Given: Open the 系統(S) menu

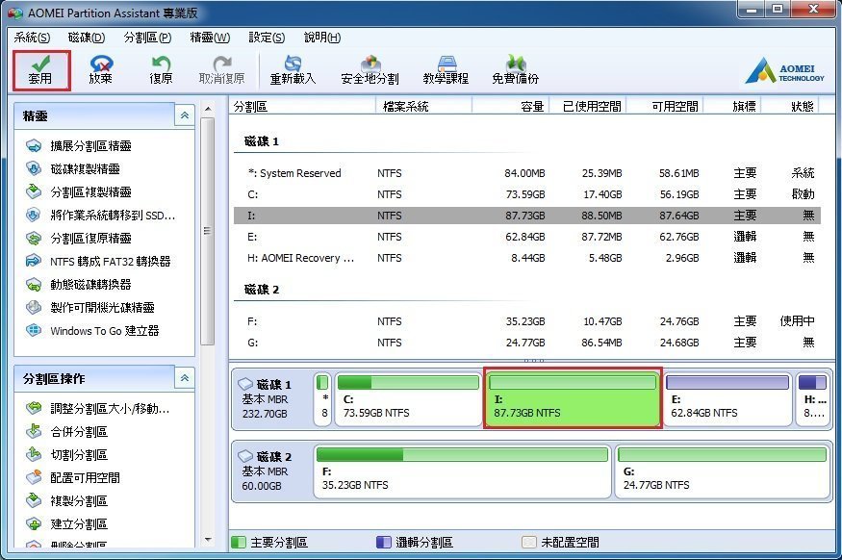Looking at the screenshot, I should pyautogui.click(x=32, y=38).
